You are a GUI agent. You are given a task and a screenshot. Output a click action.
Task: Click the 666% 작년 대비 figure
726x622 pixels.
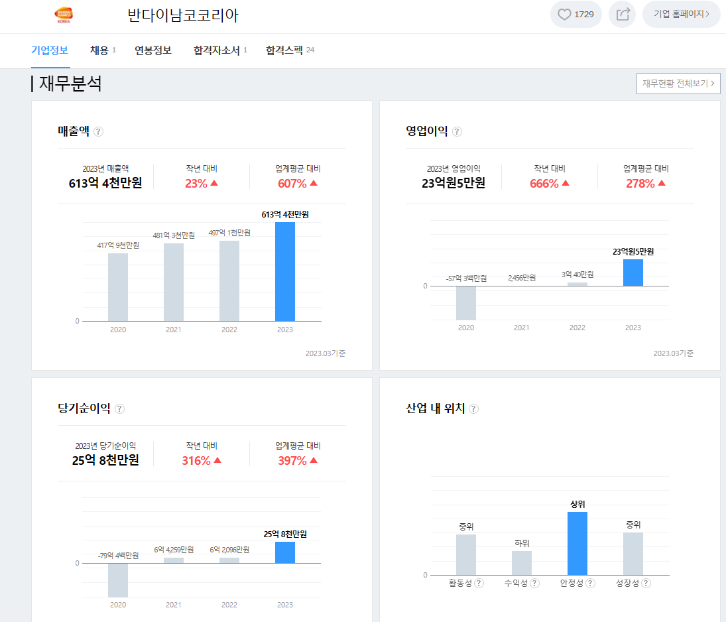(x=549, y=184)
